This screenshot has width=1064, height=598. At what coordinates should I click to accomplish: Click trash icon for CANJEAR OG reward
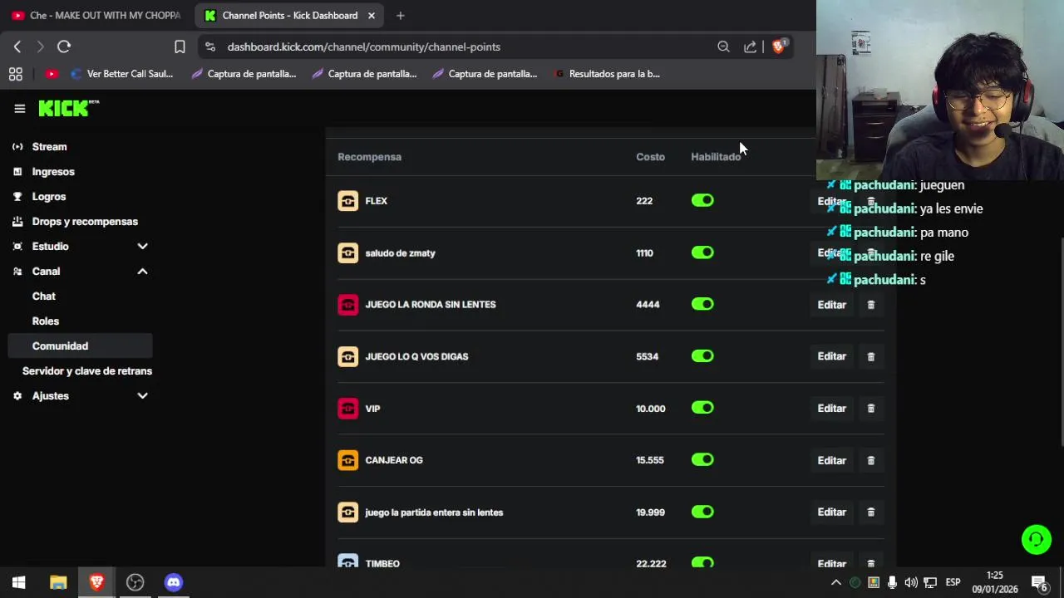click(x=871, y=460)
